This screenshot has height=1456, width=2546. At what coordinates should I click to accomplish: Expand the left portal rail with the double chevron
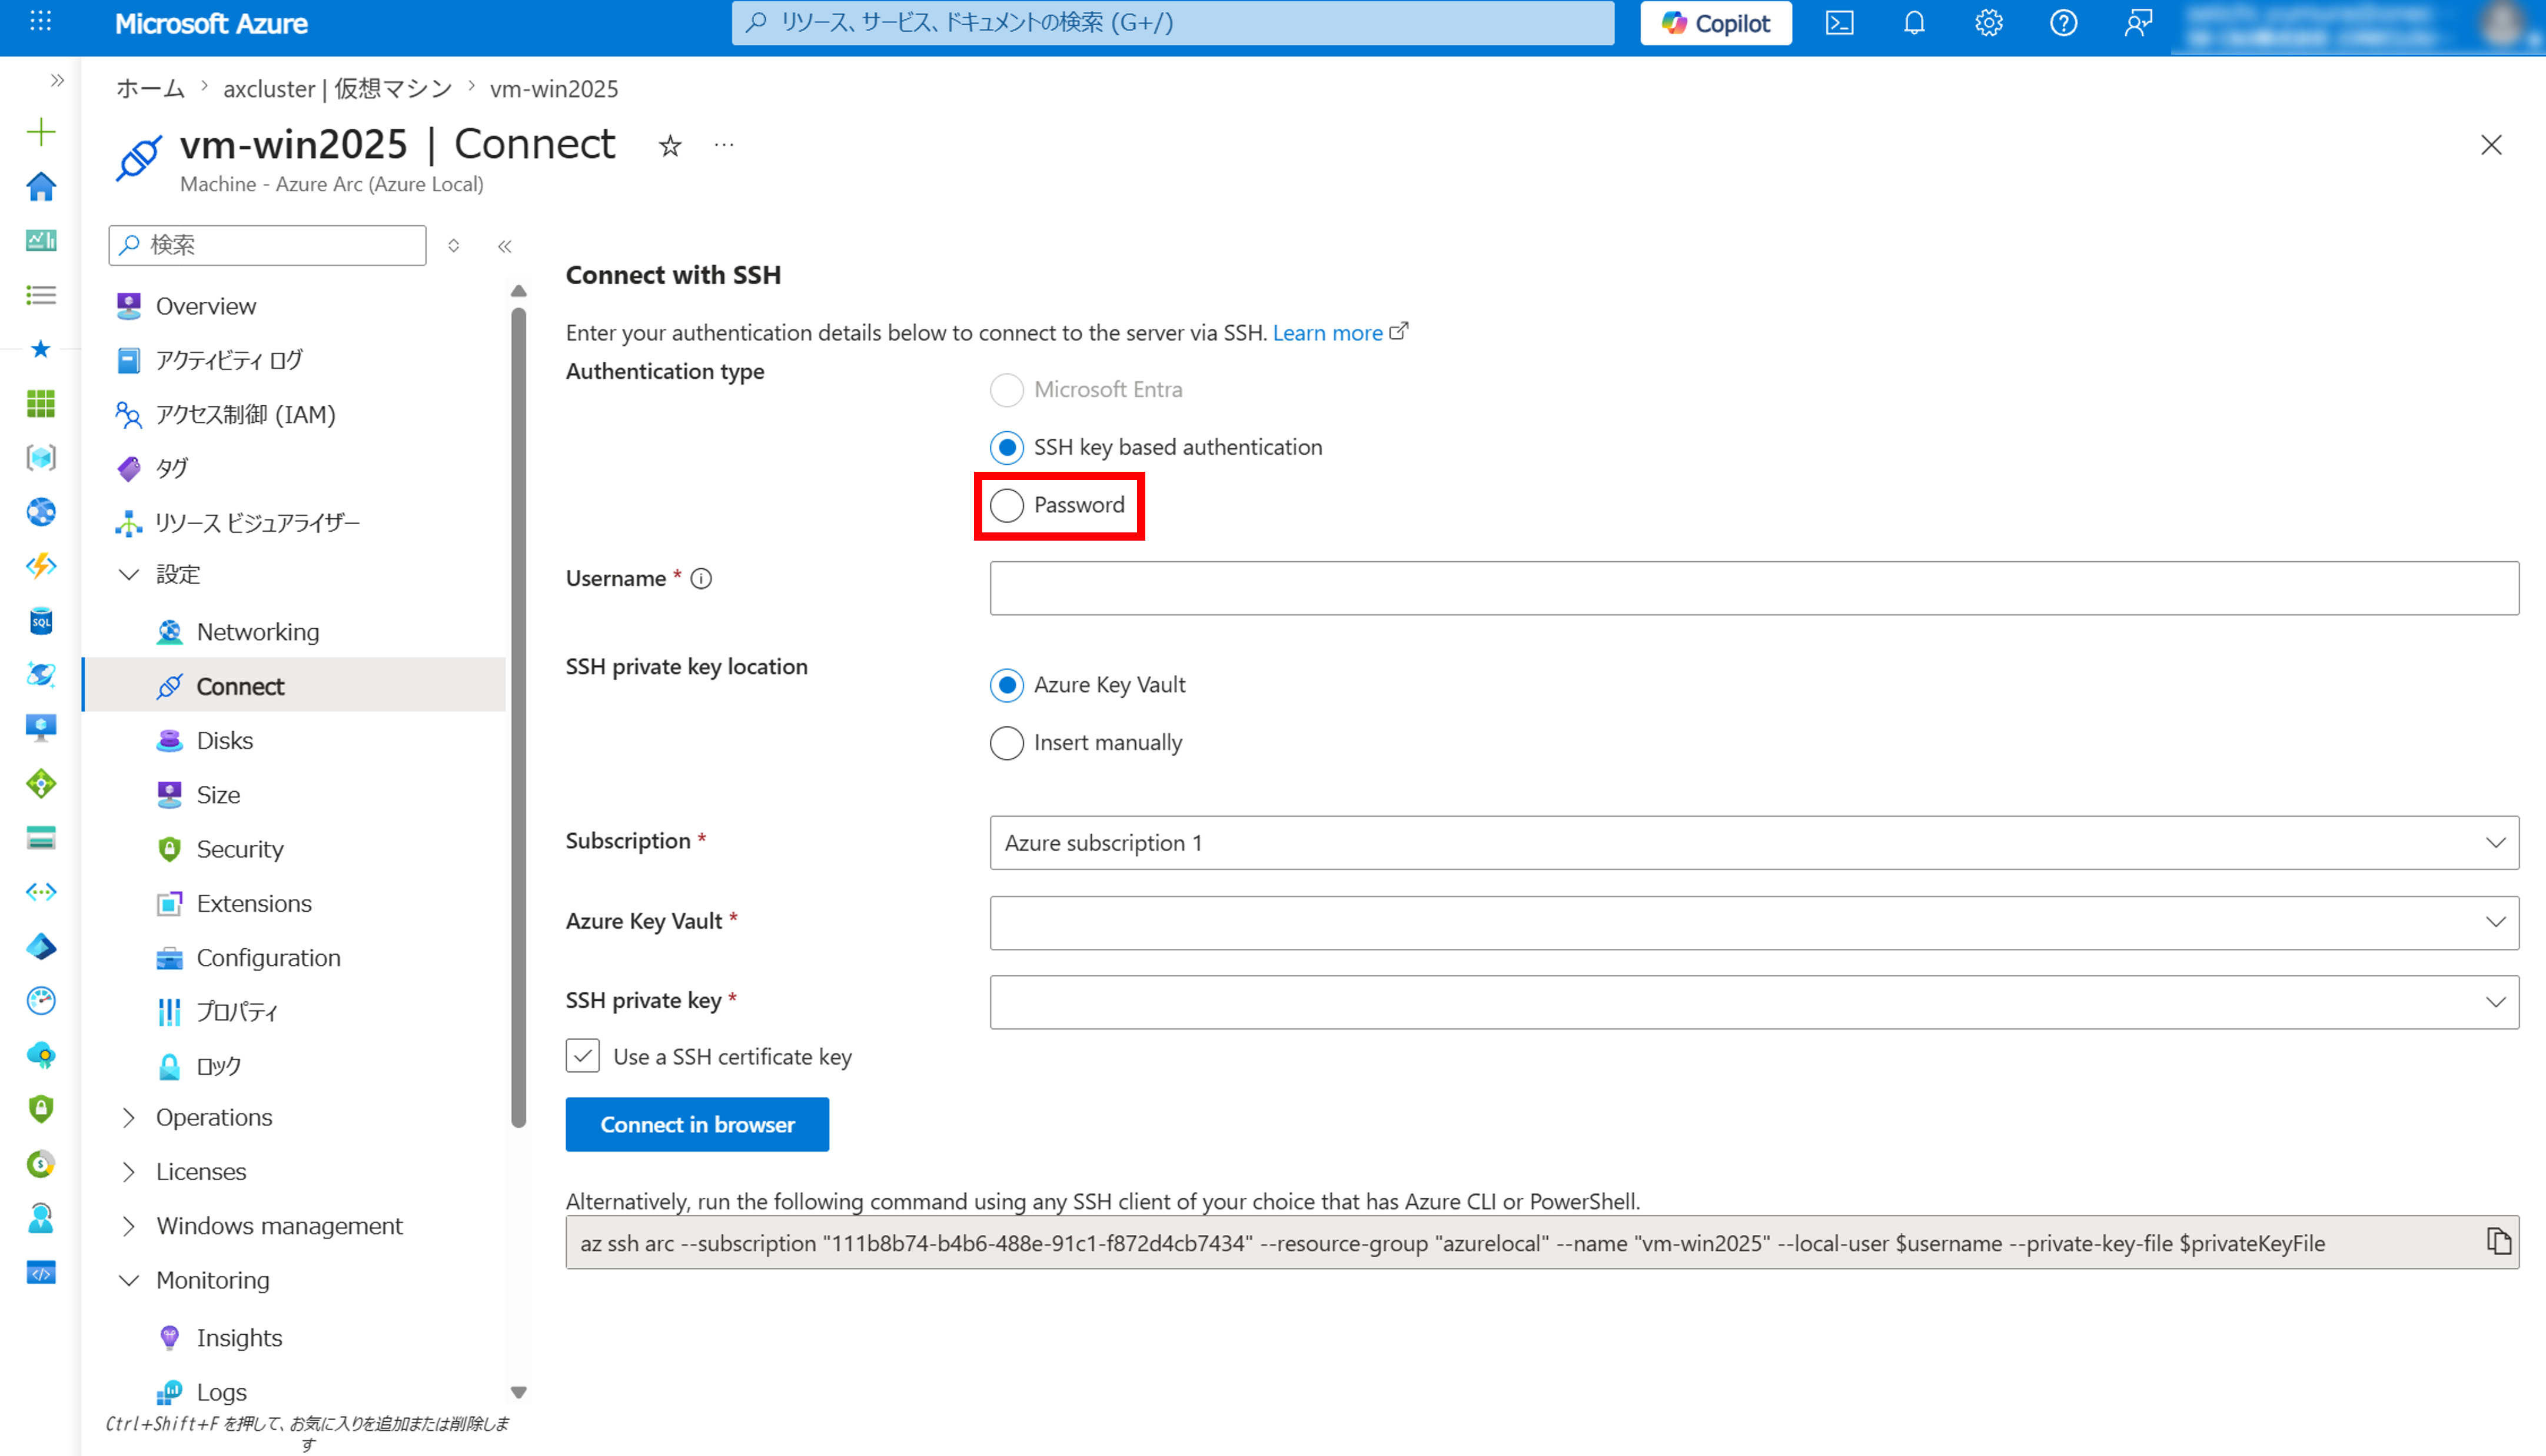[57, 80]
